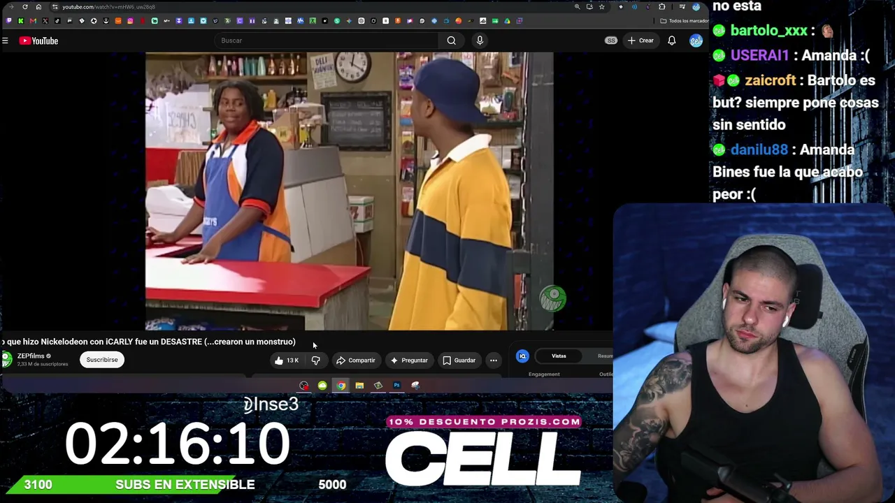Open the Todos los marcadores folder

tap(685, 21)
